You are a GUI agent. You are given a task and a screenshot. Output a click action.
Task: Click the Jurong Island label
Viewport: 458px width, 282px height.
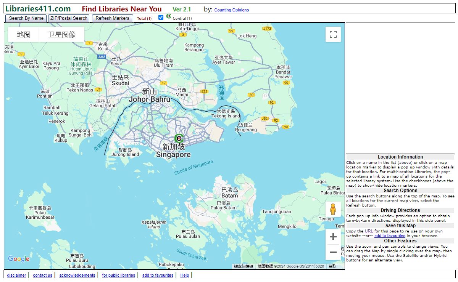125,154
